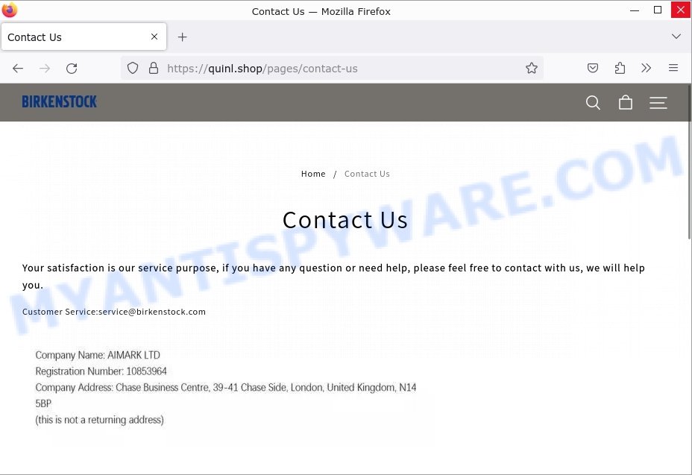The height and width of the screenshot is (475, 692).
Task: Click the Contact Us page heading
Action: pyautogui.click(x=345, y=220)
